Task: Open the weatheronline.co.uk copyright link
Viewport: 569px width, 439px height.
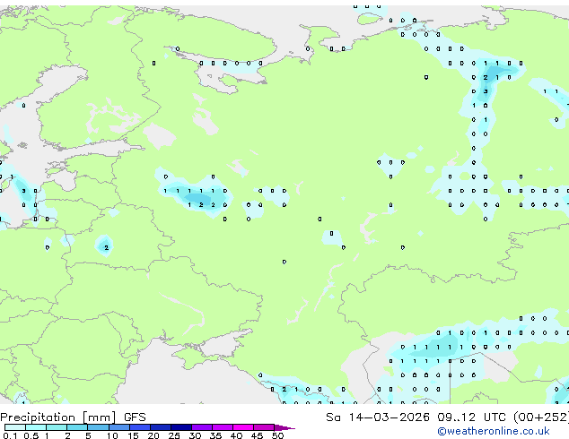Action: pyautogui.click(x=493, y=431)
